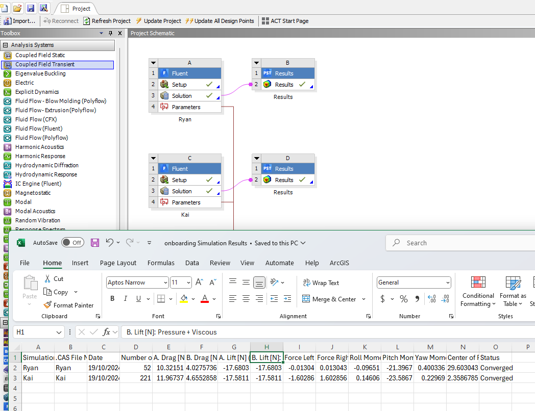The image size is (535, 411).
Task: Collapse the Analysis Systems section
Action: 5,45
